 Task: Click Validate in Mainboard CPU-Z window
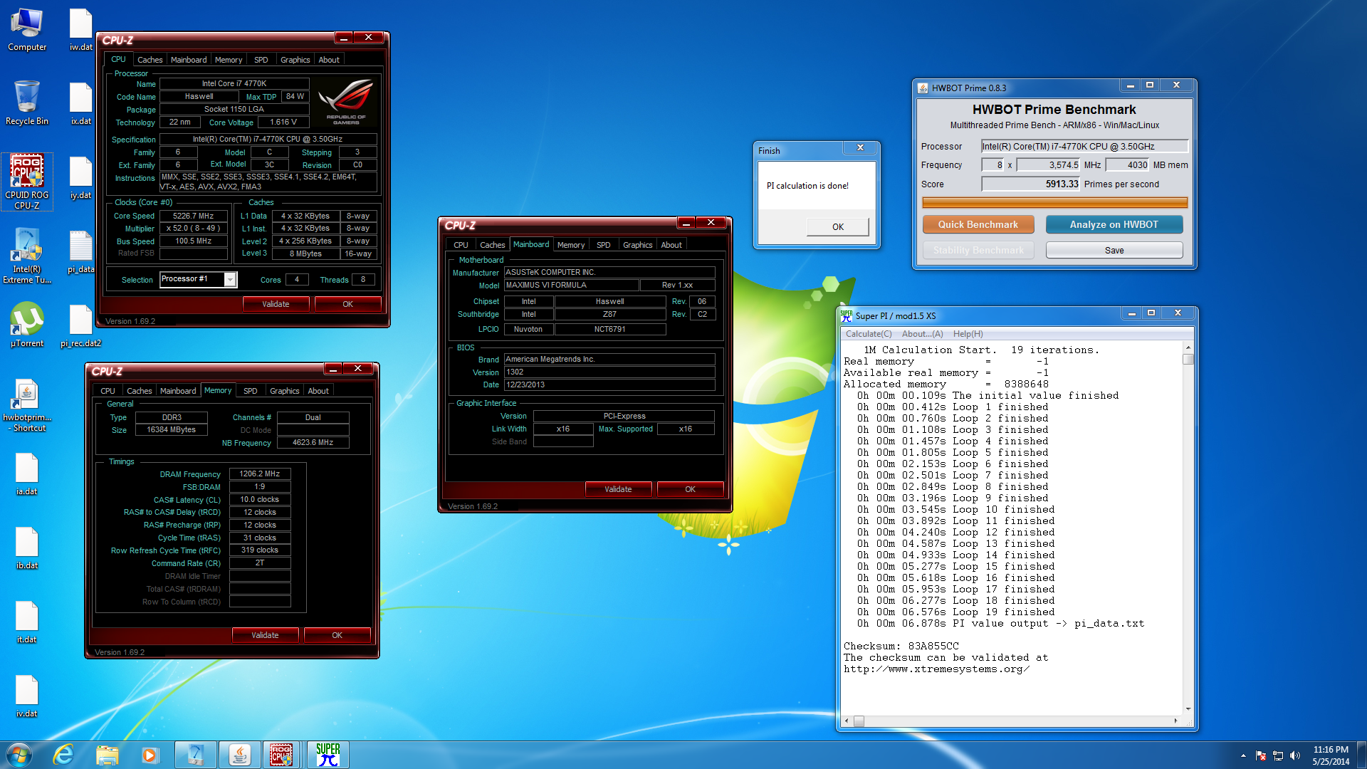pyautogui.click(x=618, y=489)
